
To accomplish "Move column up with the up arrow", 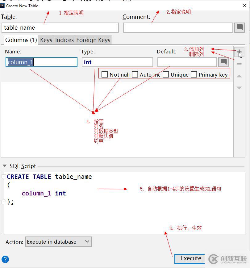I will pyautogui.click(x=239, y=76).
